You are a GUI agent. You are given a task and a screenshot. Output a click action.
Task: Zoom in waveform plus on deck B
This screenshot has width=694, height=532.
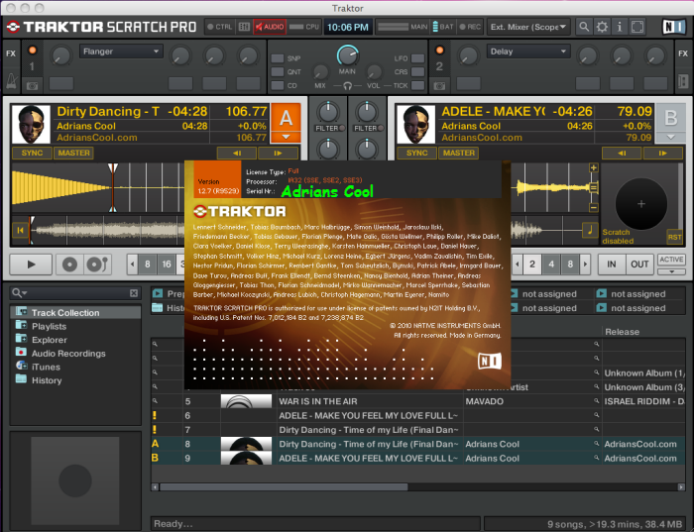pos(594,168)
